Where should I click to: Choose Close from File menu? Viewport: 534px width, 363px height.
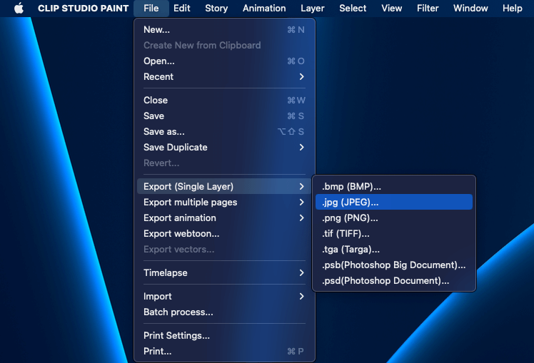click(224, 100)
